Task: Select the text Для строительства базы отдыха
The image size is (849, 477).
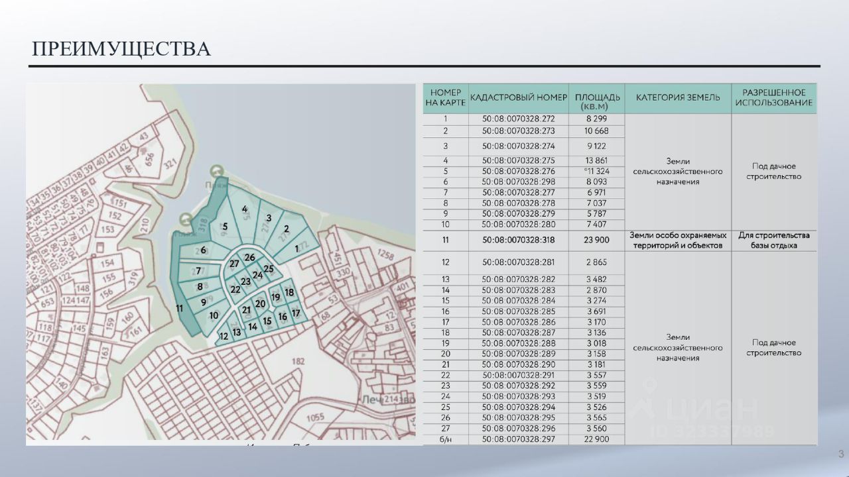Action: [x=773, y=240]
